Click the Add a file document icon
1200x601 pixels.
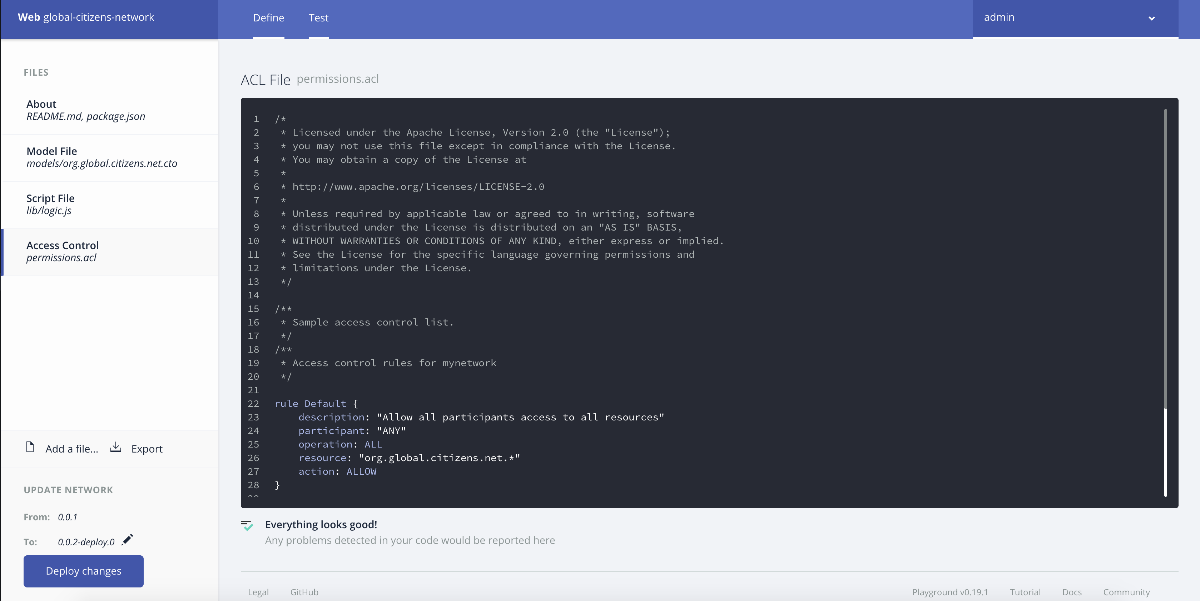click(30, 448)
